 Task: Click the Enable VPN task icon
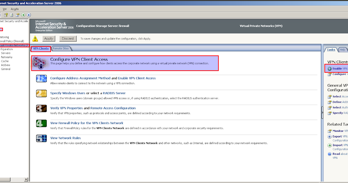click(329, 69)
